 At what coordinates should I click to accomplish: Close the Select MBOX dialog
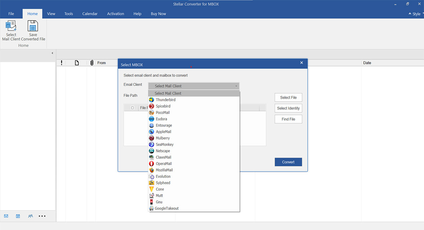pyautogui.click(x=302, y=63)
